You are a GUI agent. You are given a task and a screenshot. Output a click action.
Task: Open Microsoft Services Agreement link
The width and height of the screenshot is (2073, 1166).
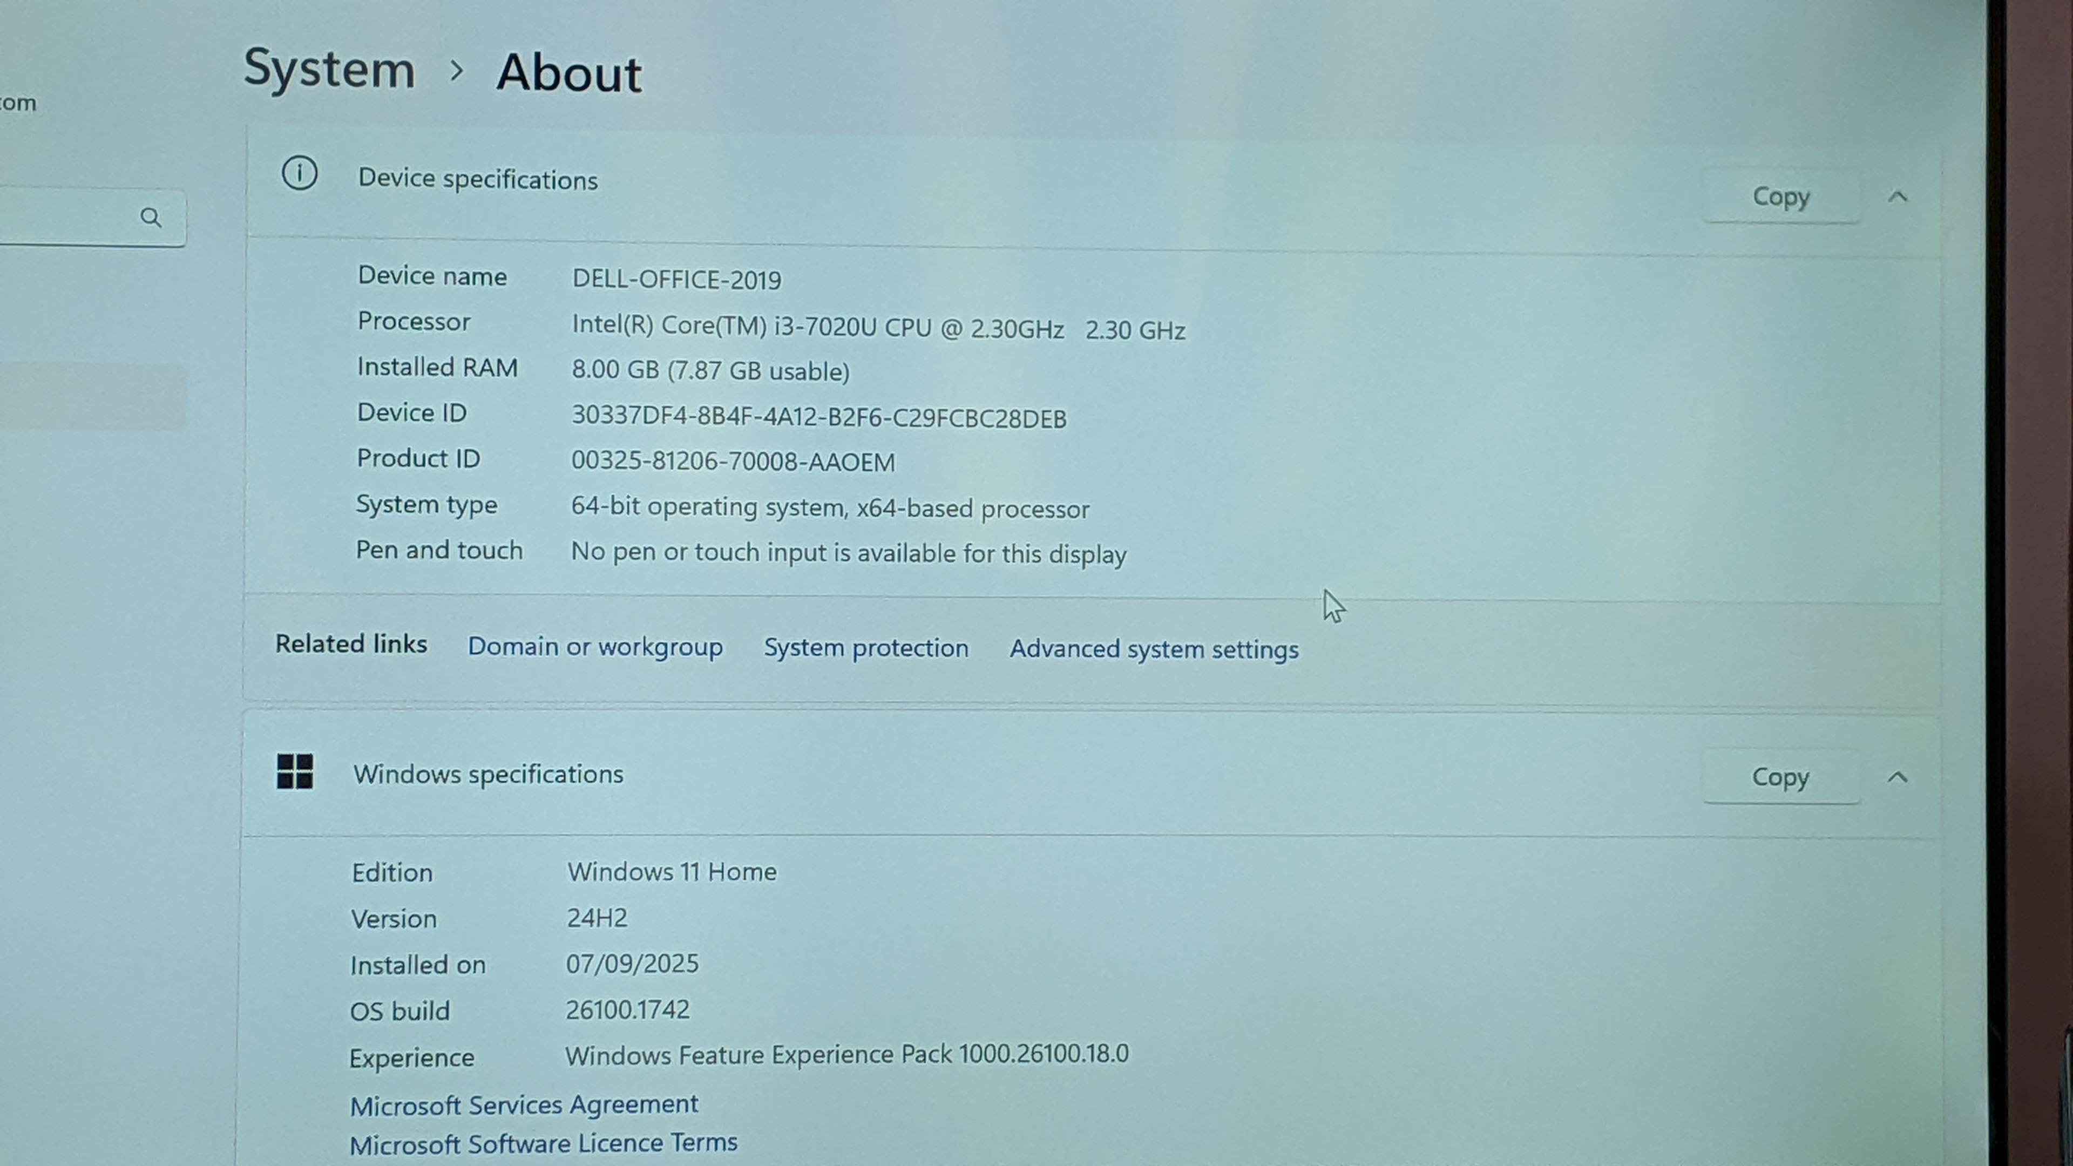[524, 1105]
